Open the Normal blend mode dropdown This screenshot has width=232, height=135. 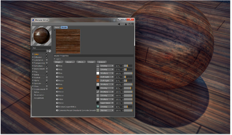coord(107,110)
